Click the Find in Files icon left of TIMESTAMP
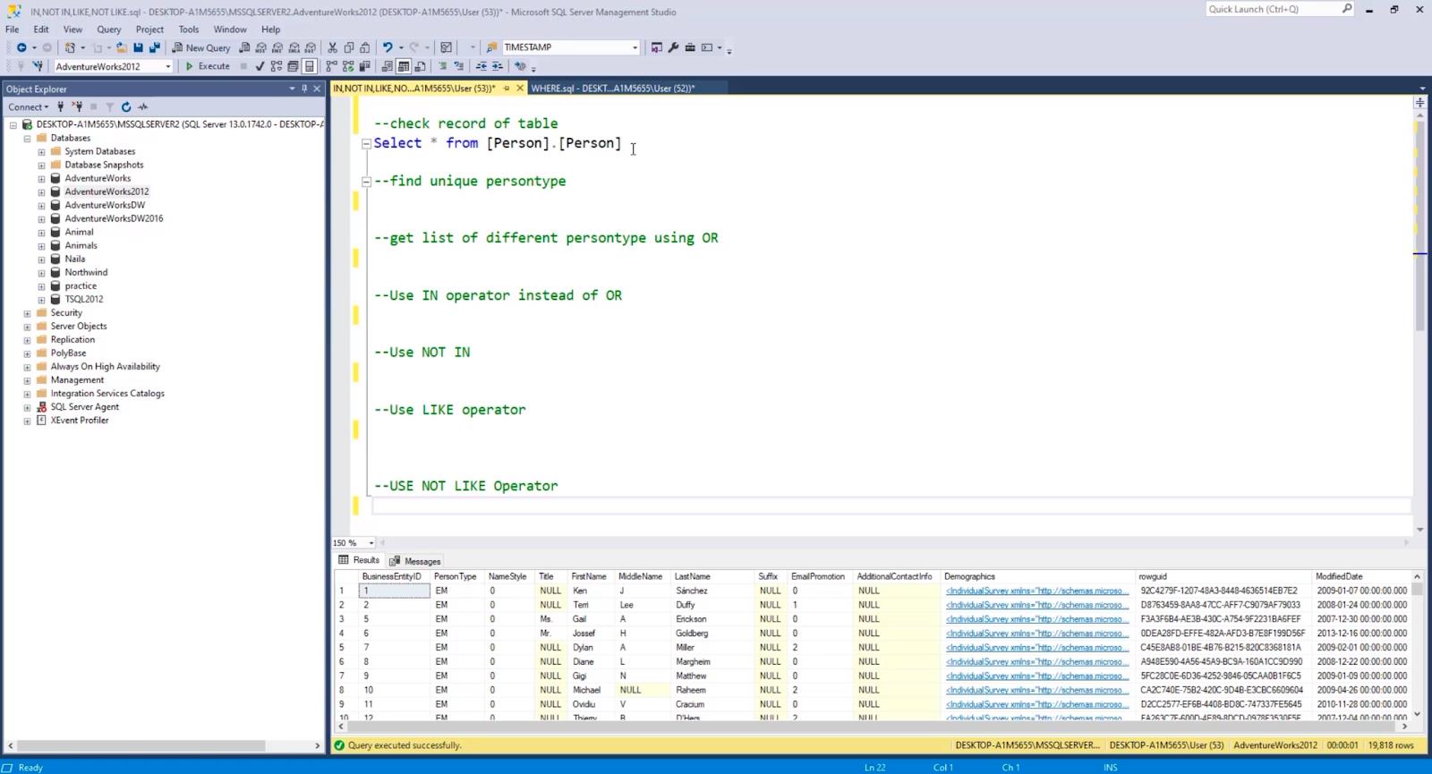Viewport: 1432px width, 774px height. [x=491, y=47]
